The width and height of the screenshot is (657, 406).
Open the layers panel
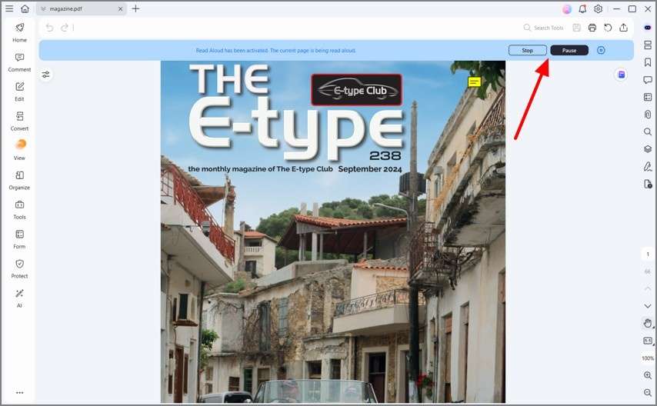coord(647,149)
